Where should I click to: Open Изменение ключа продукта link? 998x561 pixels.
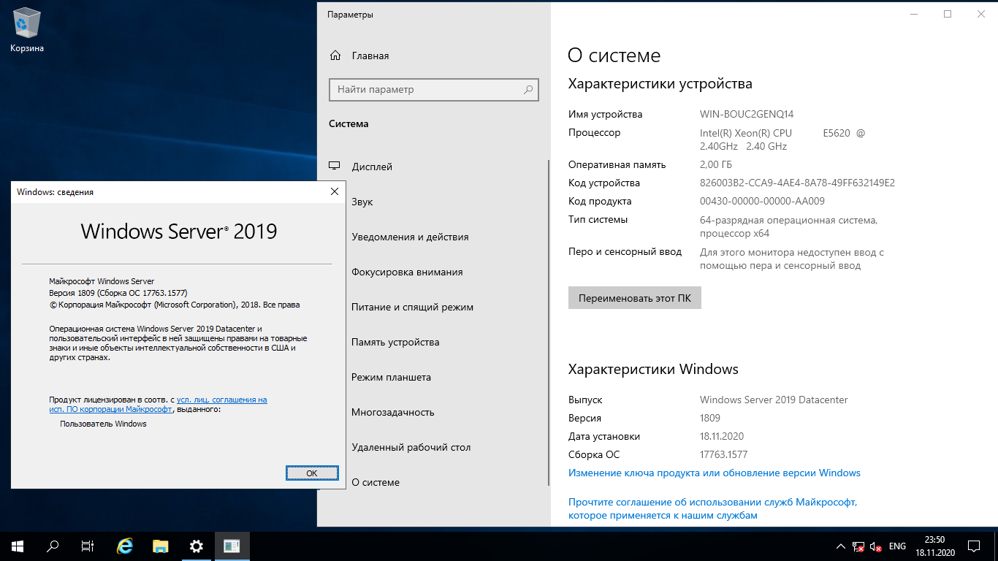[715, 473]
